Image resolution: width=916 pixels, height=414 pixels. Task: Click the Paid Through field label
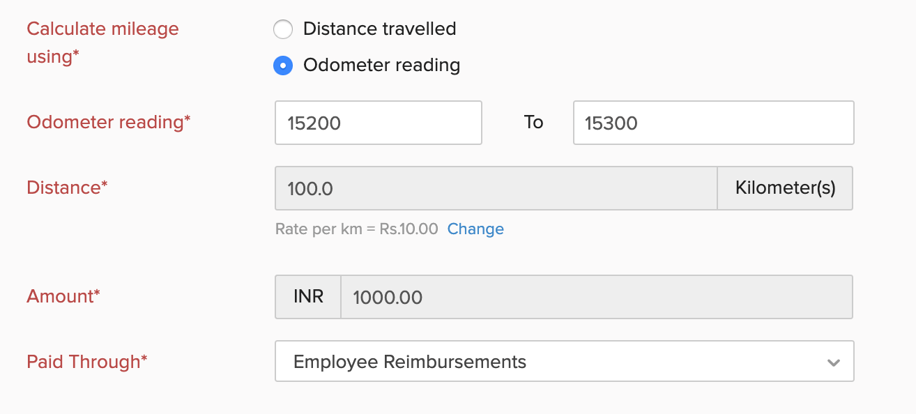tap(86, 361)
